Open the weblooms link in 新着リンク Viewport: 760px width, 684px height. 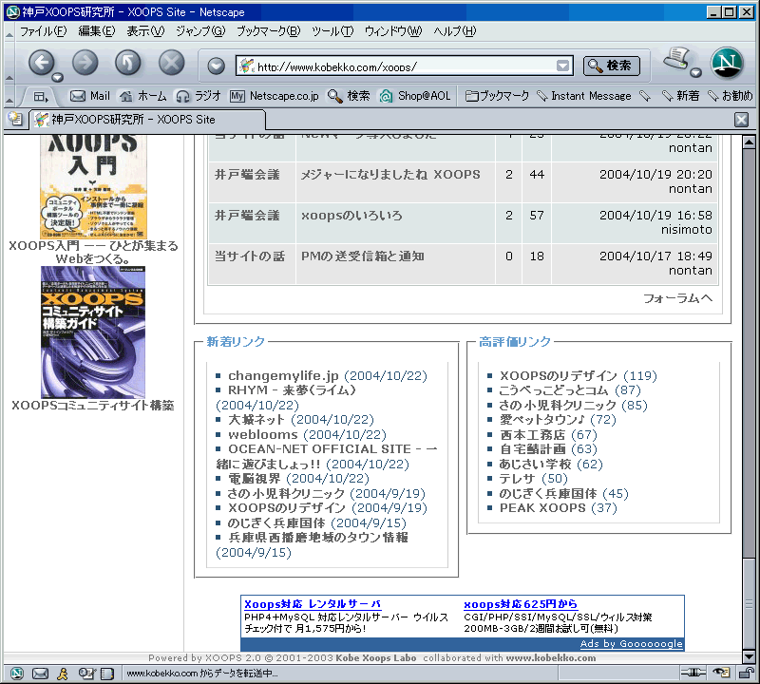tap(263, 434)
